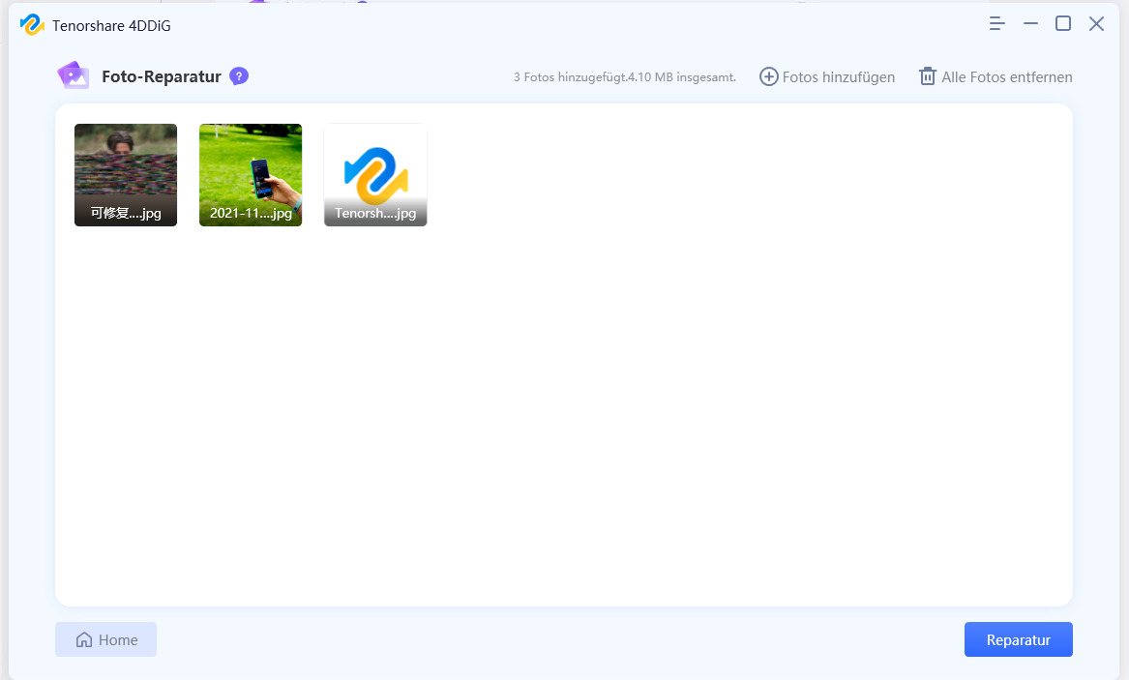
Task: Close the 4DDiG window
Action: coord(1096,24)
